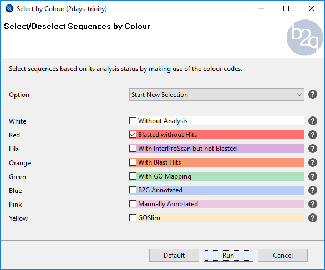Expand the Start New Selection dropdown
Screen dimensions: 325x270
217,95
